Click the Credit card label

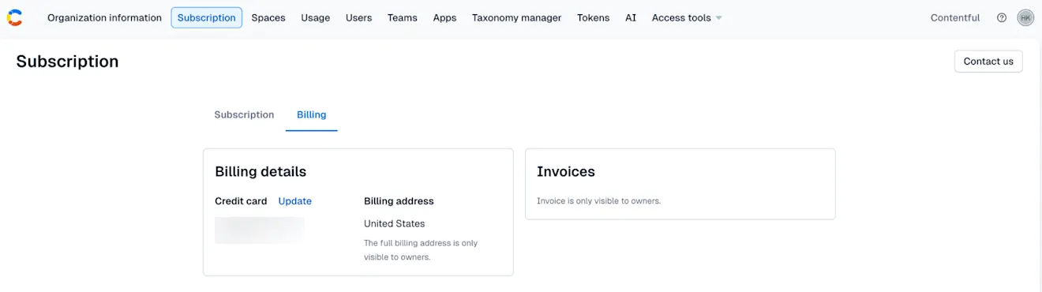tap(241, 201)
